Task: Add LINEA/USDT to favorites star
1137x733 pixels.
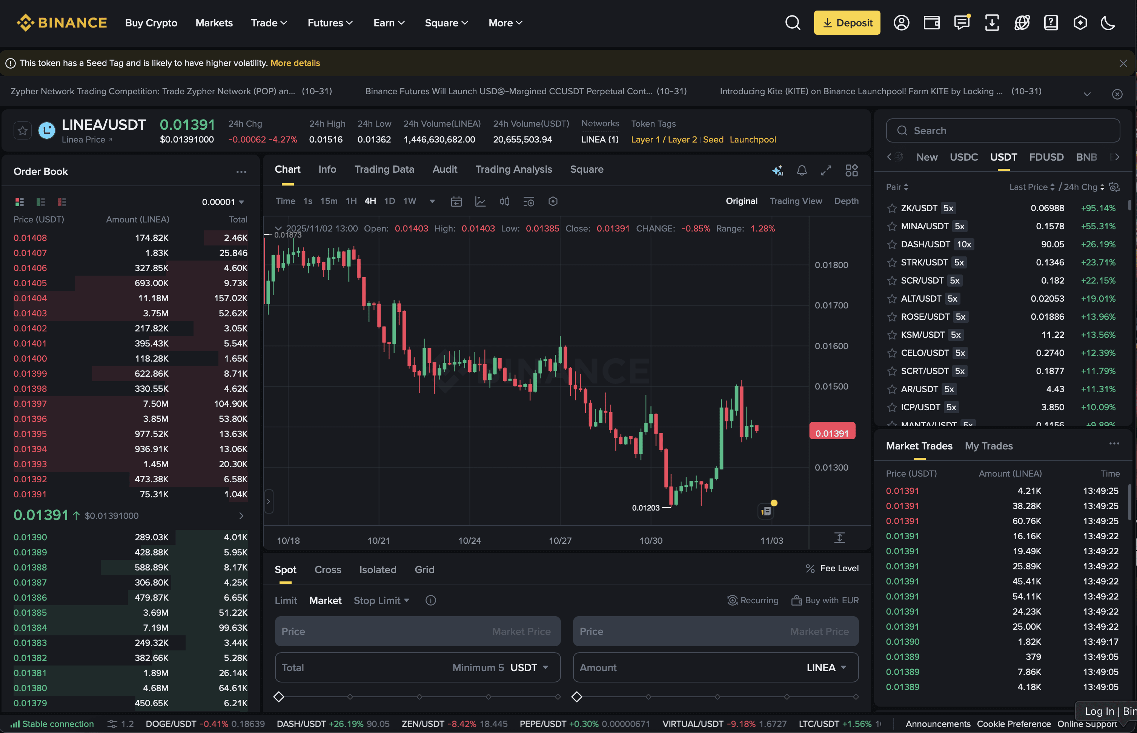Action: click(22, 130)
